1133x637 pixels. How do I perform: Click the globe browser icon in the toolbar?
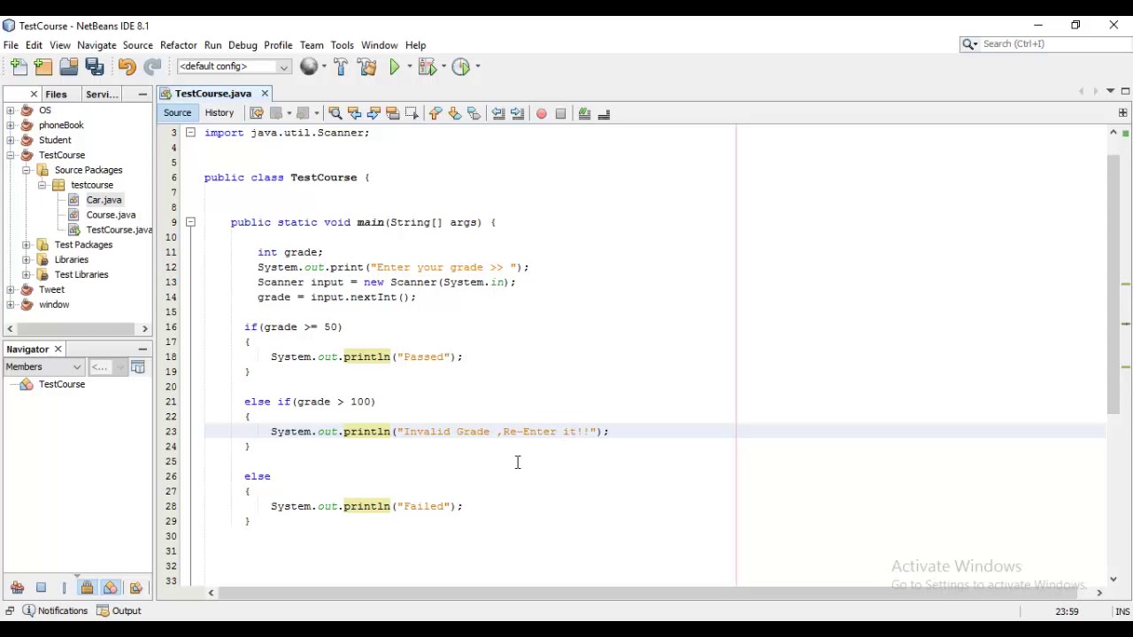point(308,66)
